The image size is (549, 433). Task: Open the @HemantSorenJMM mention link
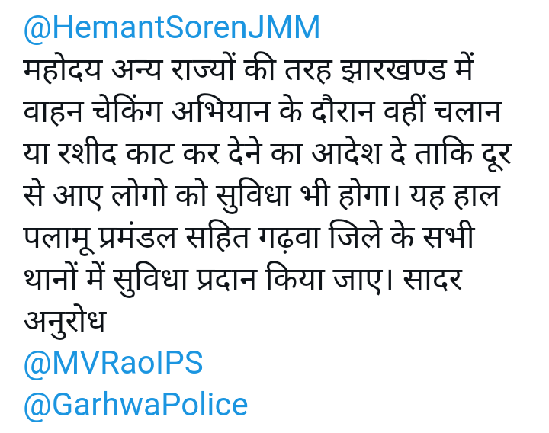(172, 28)
